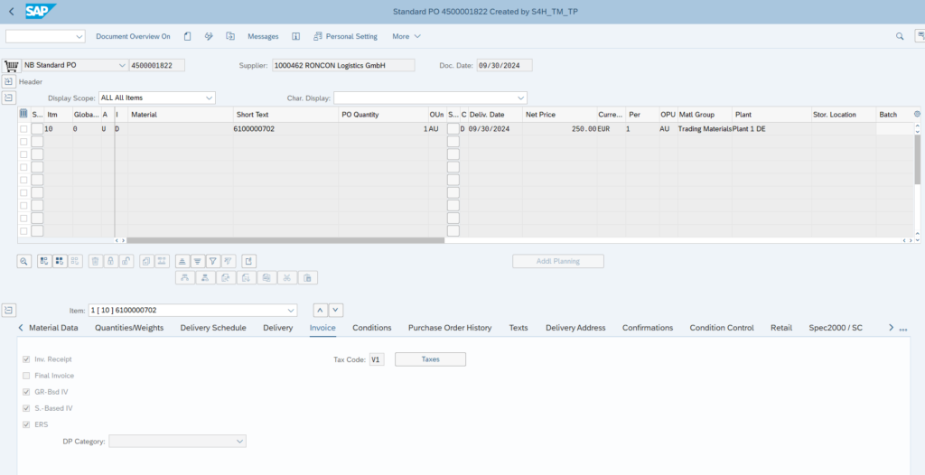Viewport: 925px width, 475px height.
Task: Open the command field dropdown
Action: [80, 37]
